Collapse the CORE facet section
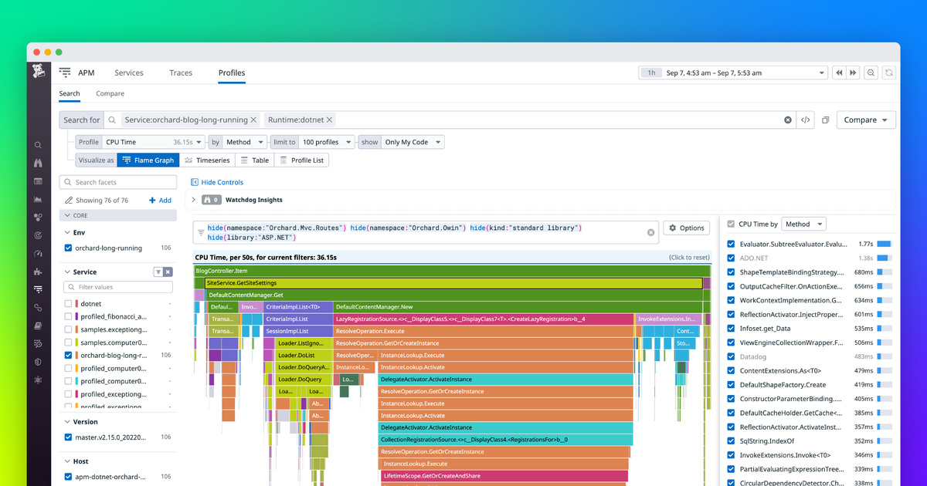927x486 pixels. tap(66, 215)
